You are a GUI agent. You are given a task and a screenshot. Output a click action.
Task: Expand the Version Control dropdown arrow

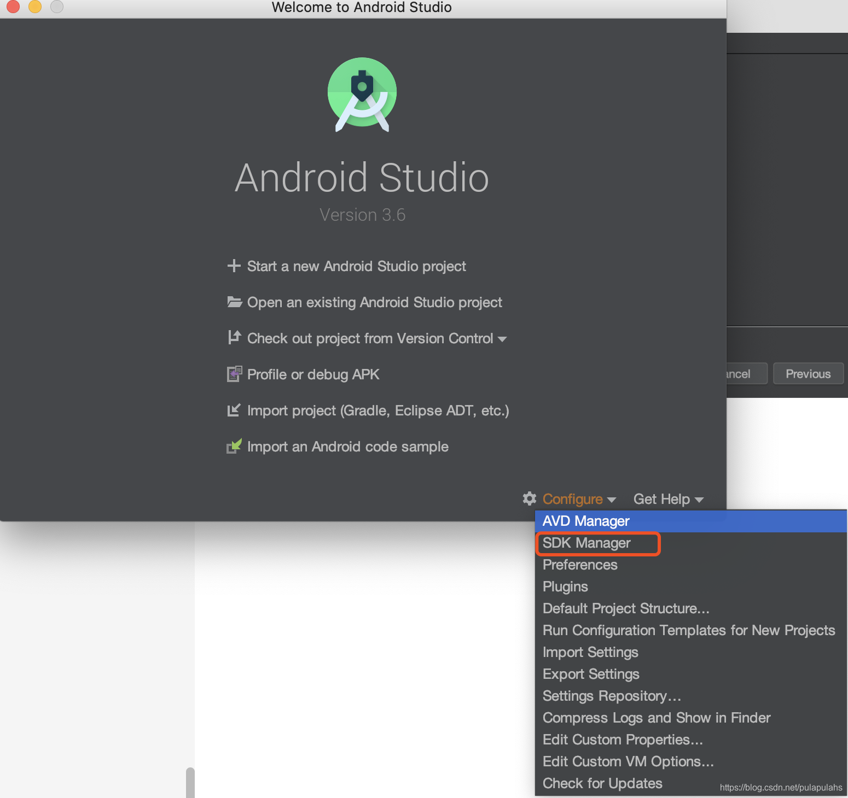[502, 339]
